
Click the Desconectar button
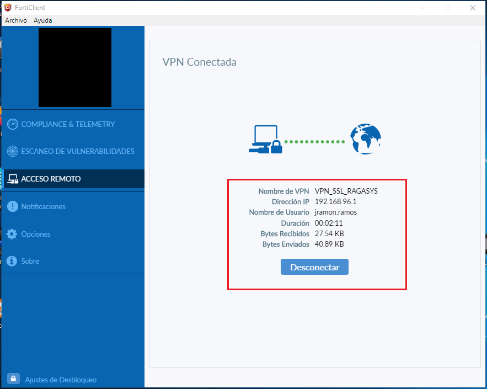click(314, 267)
